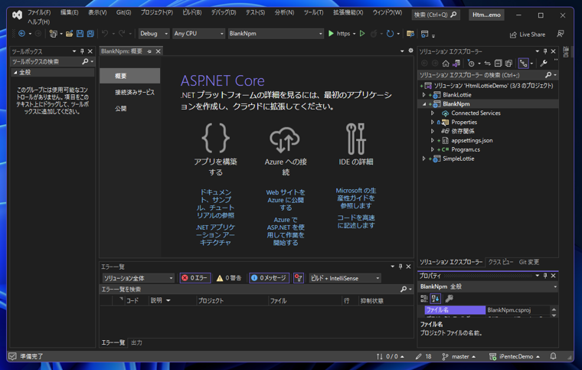This screenshot has height=370, width=582.
Task: Open .NET アプリケーション アーキテクチャ link
Action: (215, 235)
